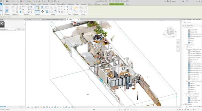Open the Structure ribbon tab
This screenshot has width=202, height=111.
(x=15, y=4)
